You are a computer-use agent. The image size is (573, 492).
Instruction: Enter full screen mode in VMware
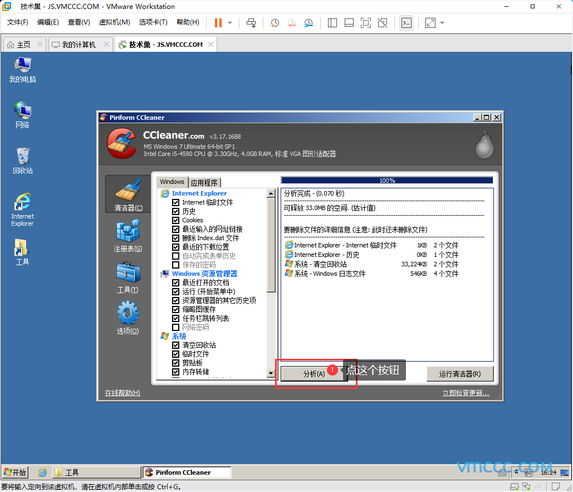click(366, 23)
